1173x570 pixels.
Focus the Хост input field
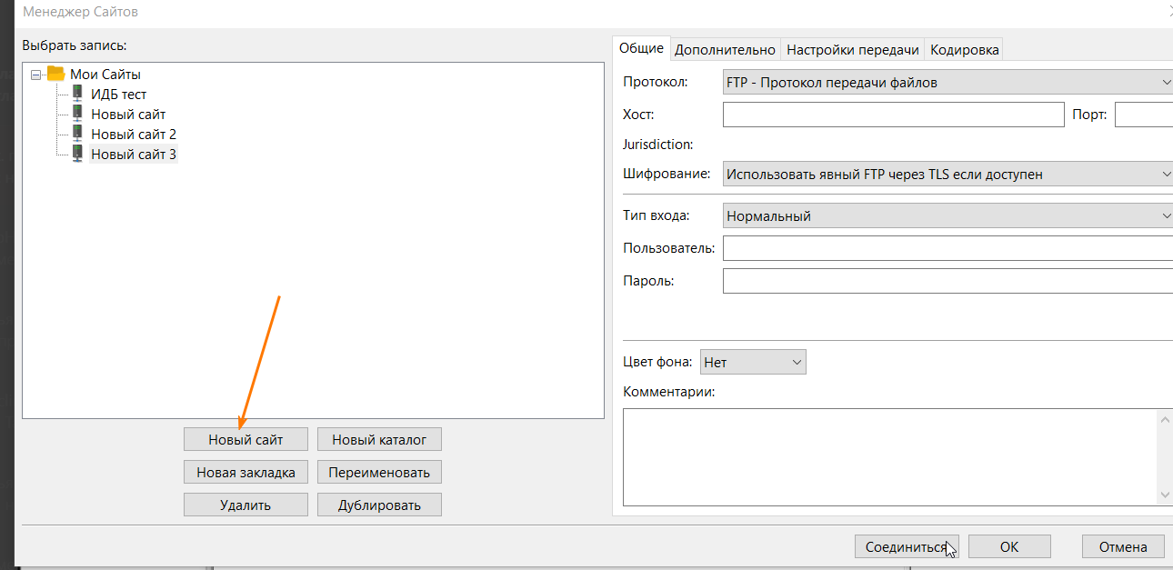point(893,115)
